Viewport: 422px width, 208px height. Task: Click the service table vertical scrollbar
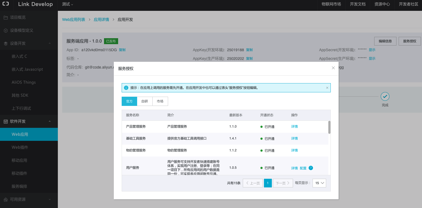pos(329,127)
